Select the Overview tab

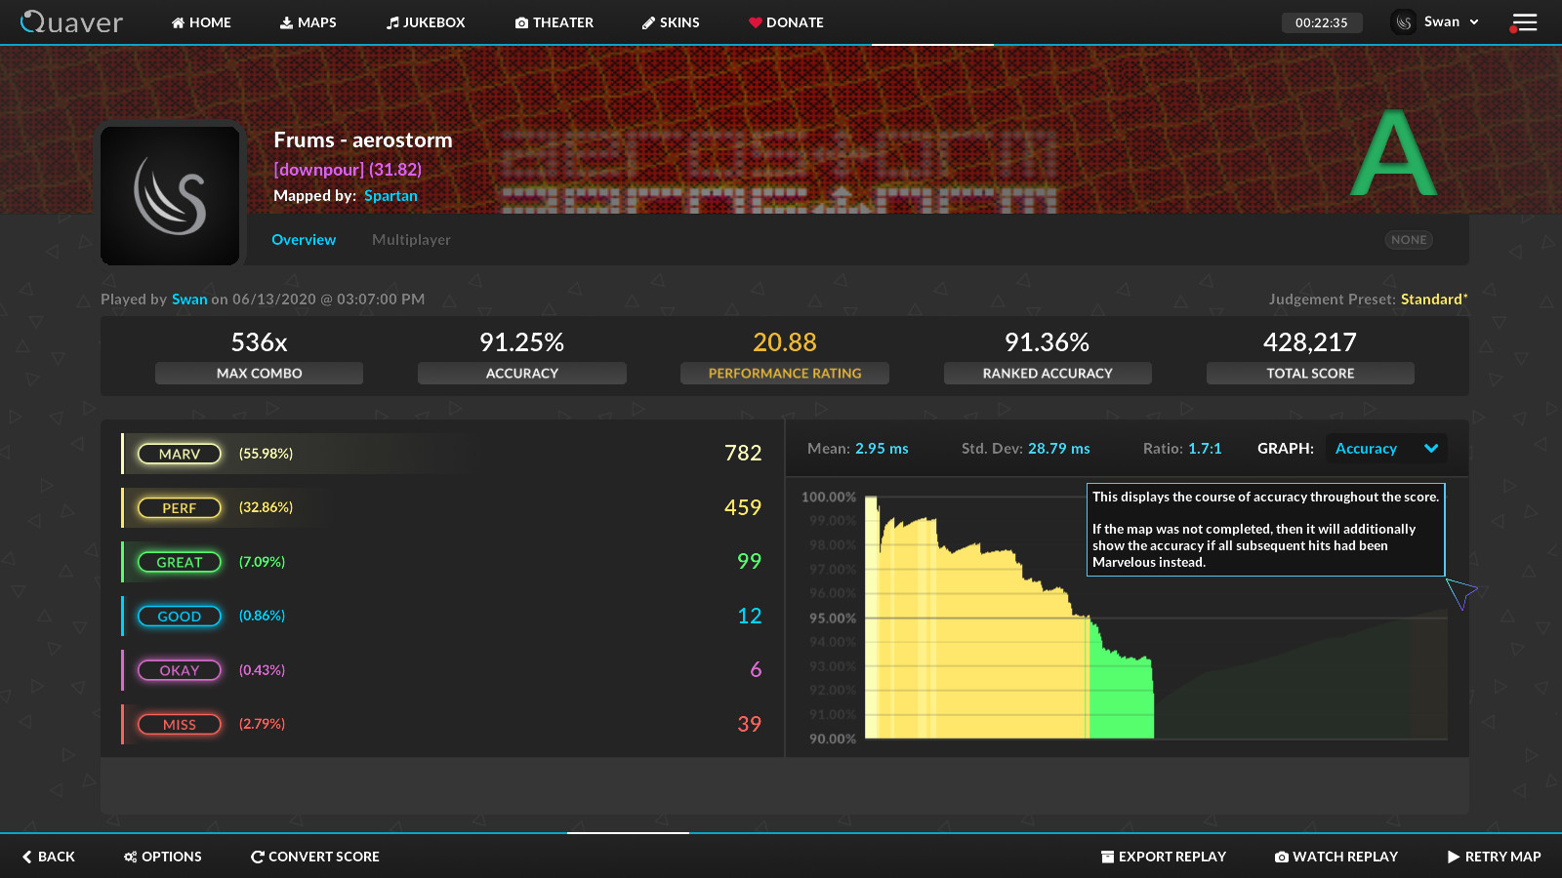pyautogui.click(x=304, y=240)
